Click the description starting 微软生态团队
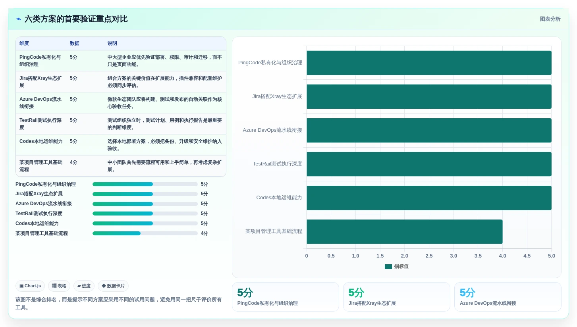This screenshot has width=577, height=327. coord(165,103)
